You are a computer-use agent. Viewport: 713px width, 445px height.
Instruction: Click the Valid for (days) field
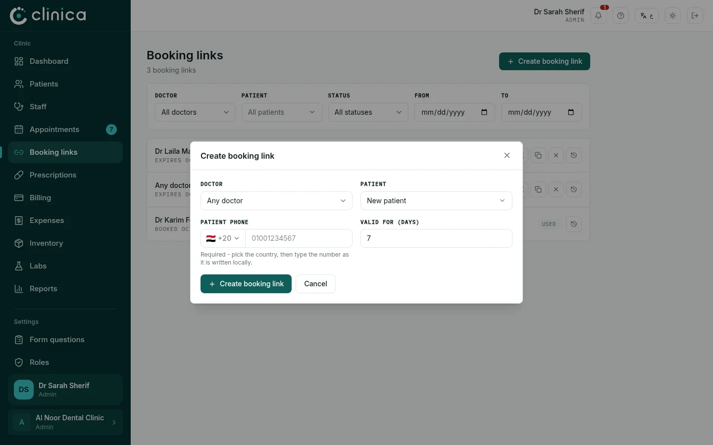(x=436, y=238)
